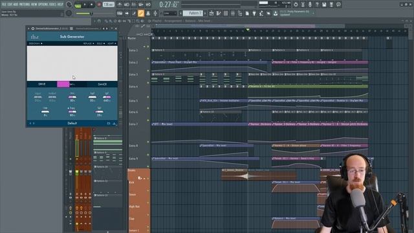Select the DANCE mode button
This screenshot has height=233, width=414.
pos(102,84)
